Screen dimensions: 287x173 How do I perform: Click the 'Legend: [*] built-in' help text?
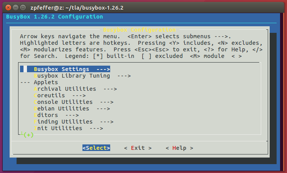coord(100,56)
